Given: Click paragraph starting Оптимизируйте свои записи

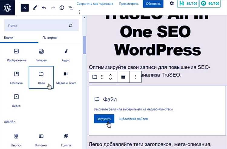Looking at the screenshot, I should (x=150, y=71).
